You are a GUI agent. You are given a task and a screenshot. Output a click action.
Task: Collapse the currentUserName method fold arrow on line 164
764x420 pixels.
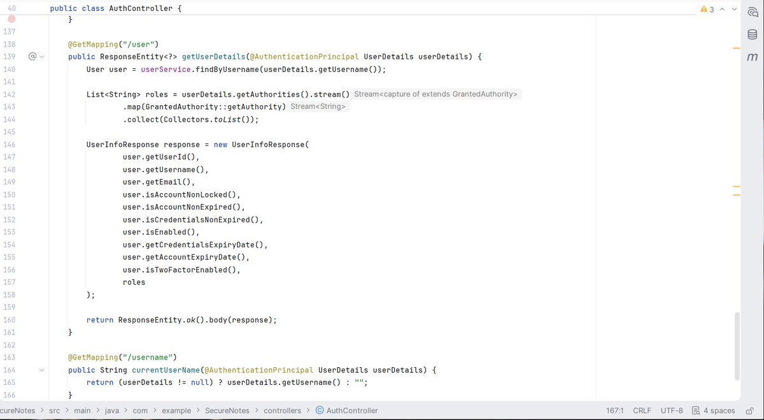click(42, 370)
